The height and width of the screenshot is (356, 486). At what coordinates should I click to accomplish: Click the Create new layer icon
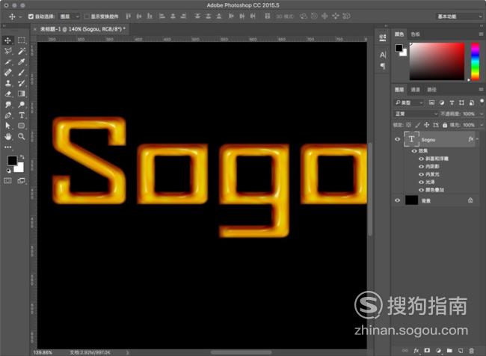(x=461, y=351)
